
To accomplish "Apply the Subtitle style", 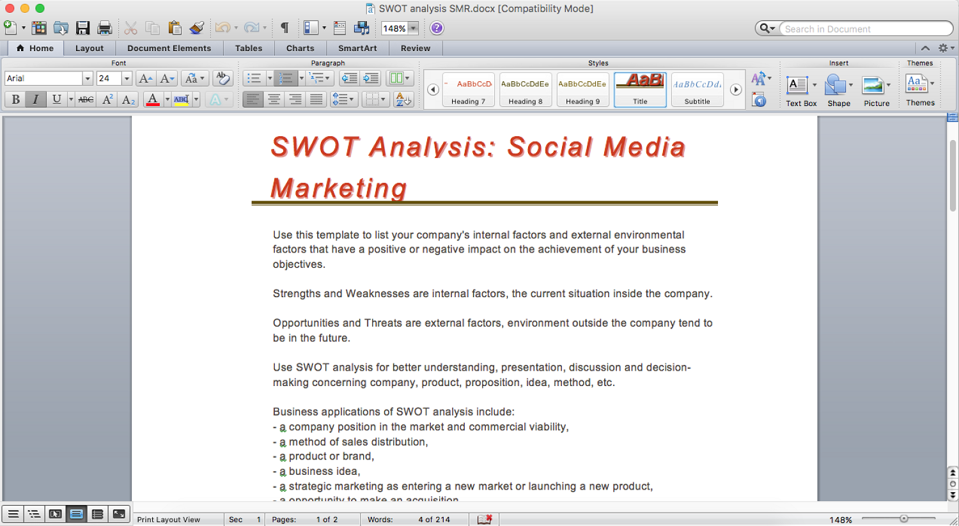I will 697,89.
